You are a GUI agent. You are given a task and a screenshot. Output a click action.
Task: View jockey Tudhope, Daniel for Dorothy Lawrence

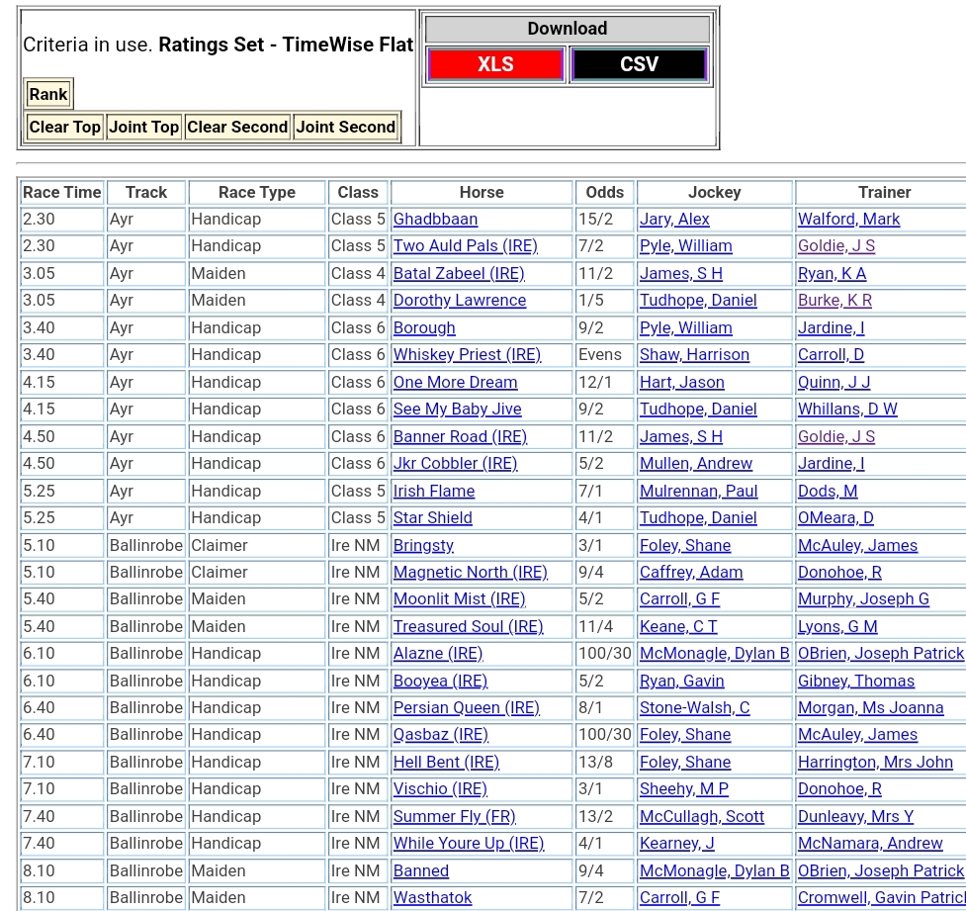coord(698,301)
